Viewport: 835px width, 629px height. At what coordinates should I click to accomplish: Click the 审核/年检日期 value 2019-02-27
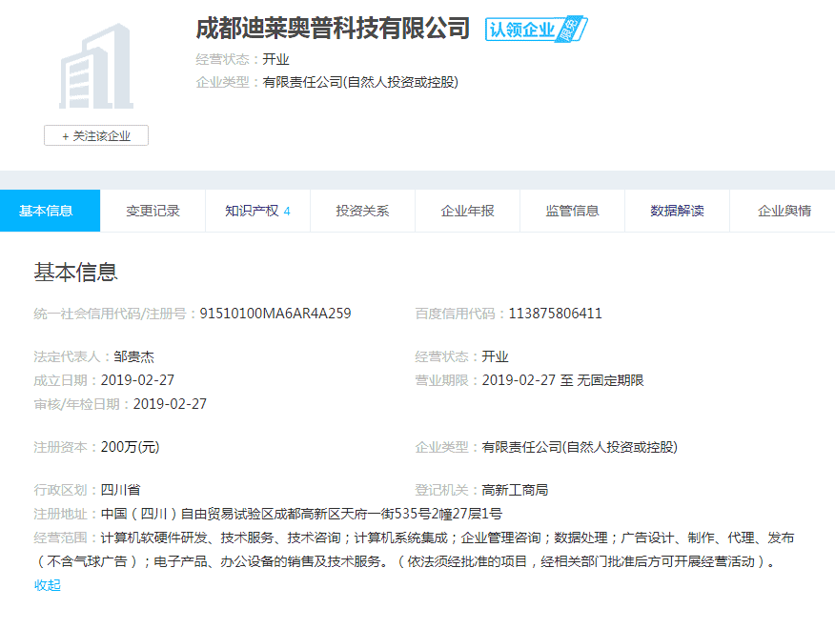click(170, 404)
